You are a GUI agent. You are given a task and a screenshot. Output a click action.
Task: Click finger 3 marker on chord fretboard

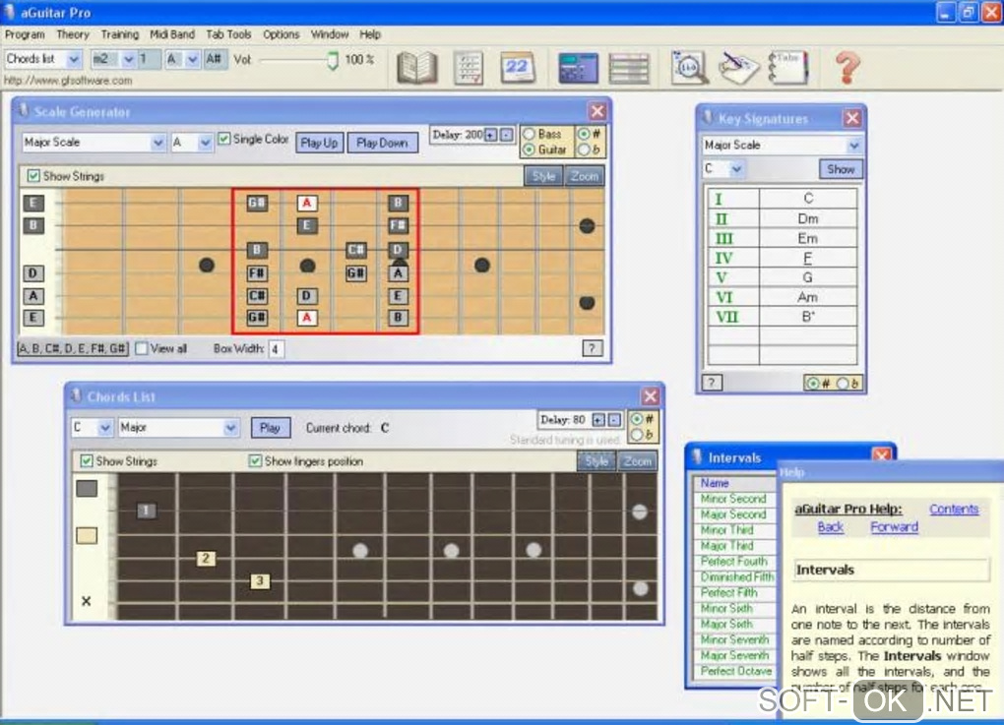click(x=259, y=581)
